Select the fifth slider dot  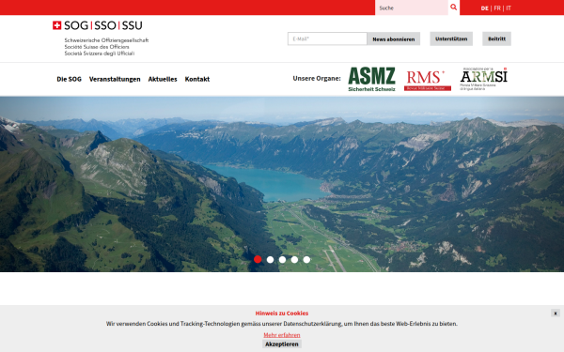tap(306, 259)
